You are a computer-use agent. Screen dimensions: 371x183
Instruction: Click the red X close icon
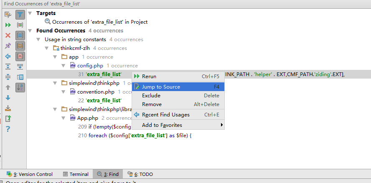point(8,35)
